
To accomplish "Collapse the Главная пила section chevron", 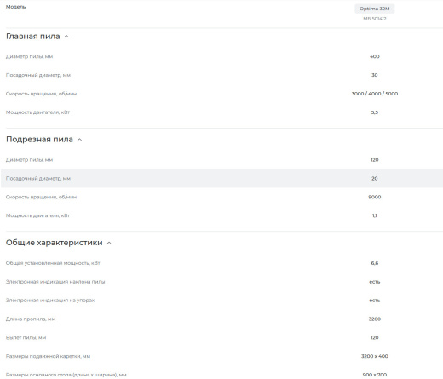I will point(66,37).
